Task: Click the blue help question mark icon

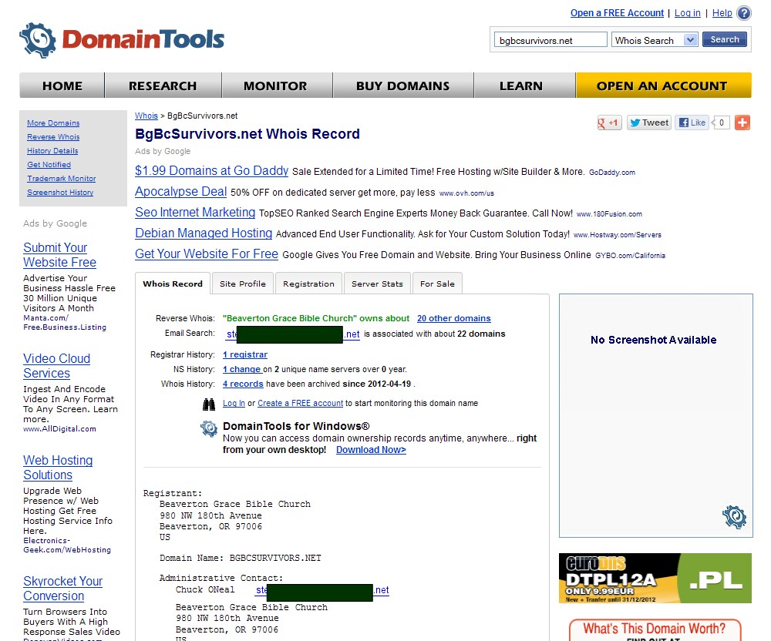Action: [x=743, y=13]
